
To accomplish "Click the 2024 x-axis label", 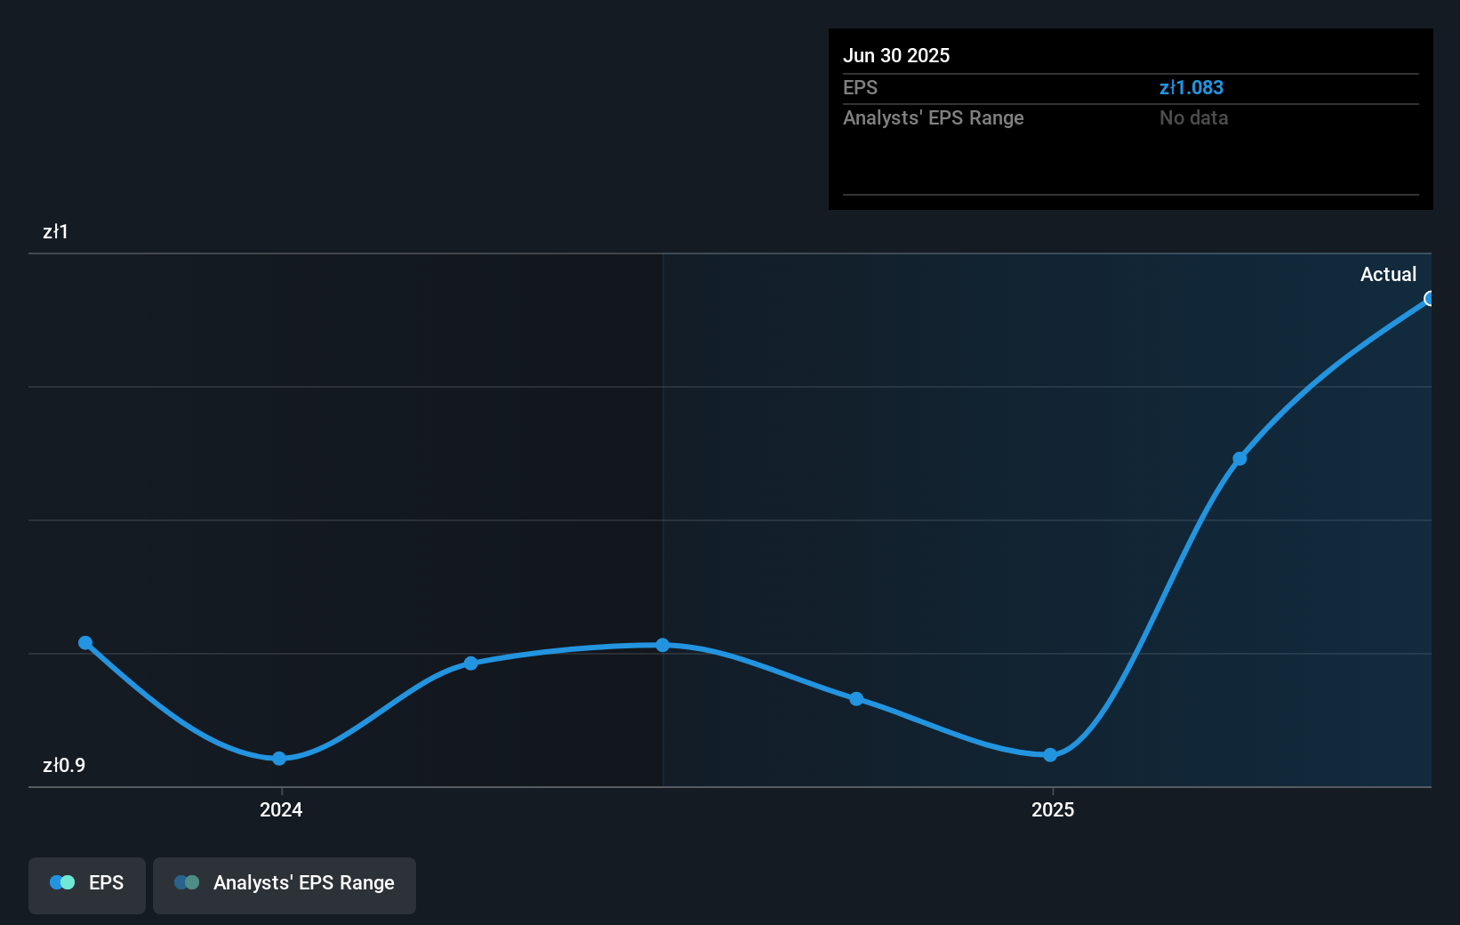I will [x=281, y=809].
